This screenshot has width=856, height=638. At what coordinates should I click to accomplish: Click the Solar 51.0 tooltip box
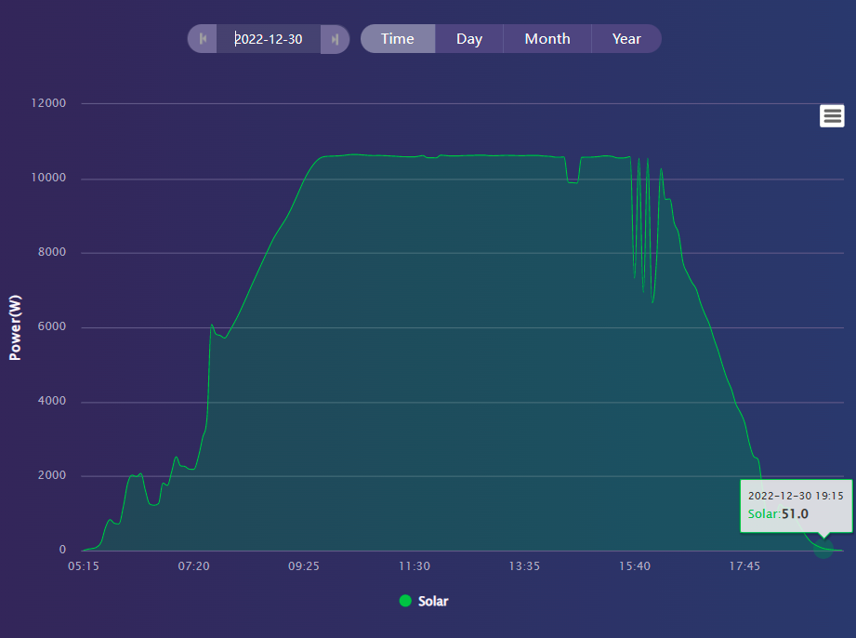click(795, 505)
